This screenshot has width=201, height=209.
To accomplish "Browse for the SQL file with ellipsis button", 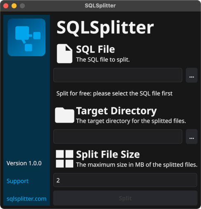I will click(191, 75).
